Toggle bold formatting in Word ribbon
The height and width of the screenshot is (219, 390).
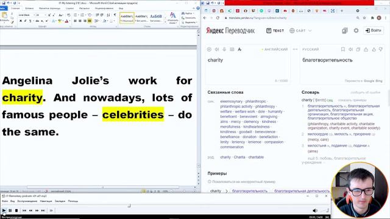(20, 21)
